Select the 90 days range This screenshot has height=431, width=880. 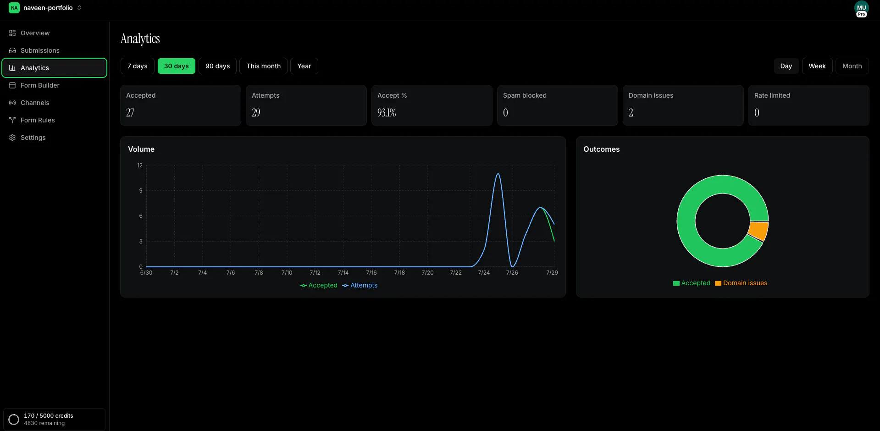[x=218, y=66]
